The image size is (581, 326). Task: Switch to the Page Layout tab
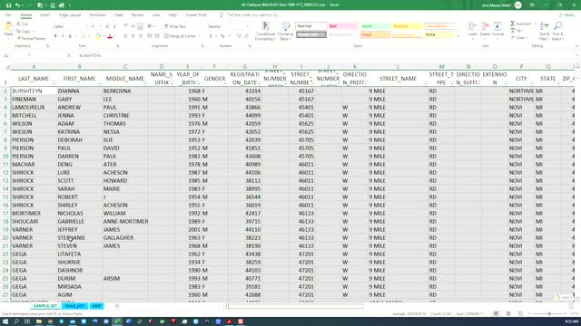[70, 15]
